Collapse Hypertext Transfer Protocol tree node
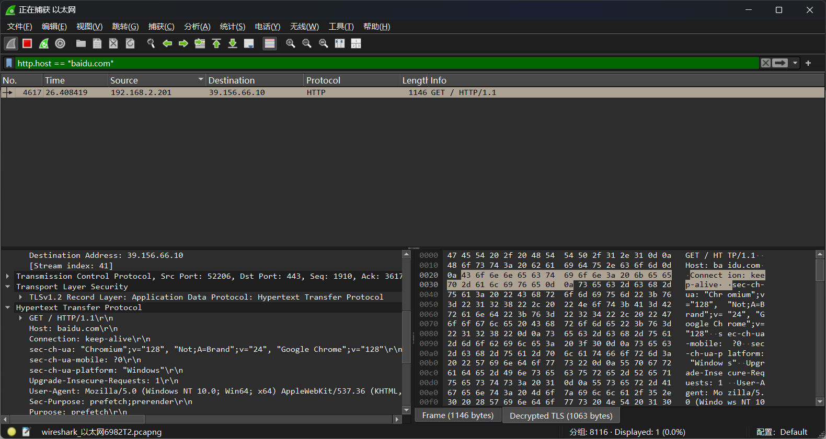This screenshot has height=439, width=826. tap(7, 307)
